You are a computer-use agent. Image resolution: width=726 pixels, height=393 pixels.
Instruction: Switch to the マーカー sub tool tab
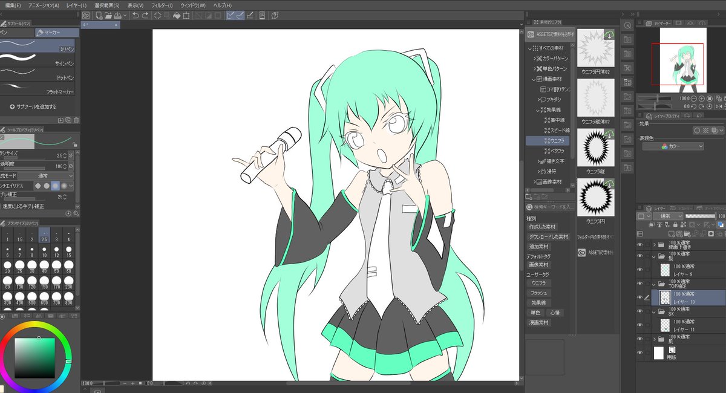point(57,33)
